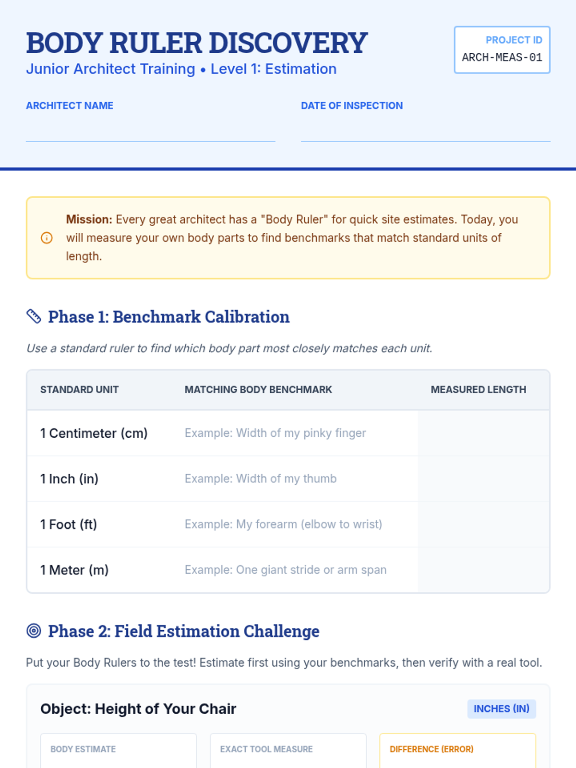576x768 pixels.
Task: Click the ruler icon beside Phase 1
Action: [34, 317]
